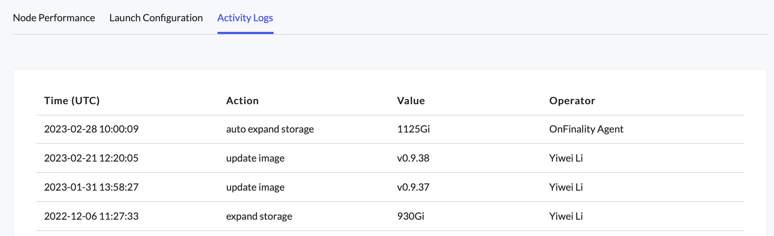Click update image in the v0.9.37 row
Image resolution: width=774 pixels, height=236 pixels.
(255, 187)
